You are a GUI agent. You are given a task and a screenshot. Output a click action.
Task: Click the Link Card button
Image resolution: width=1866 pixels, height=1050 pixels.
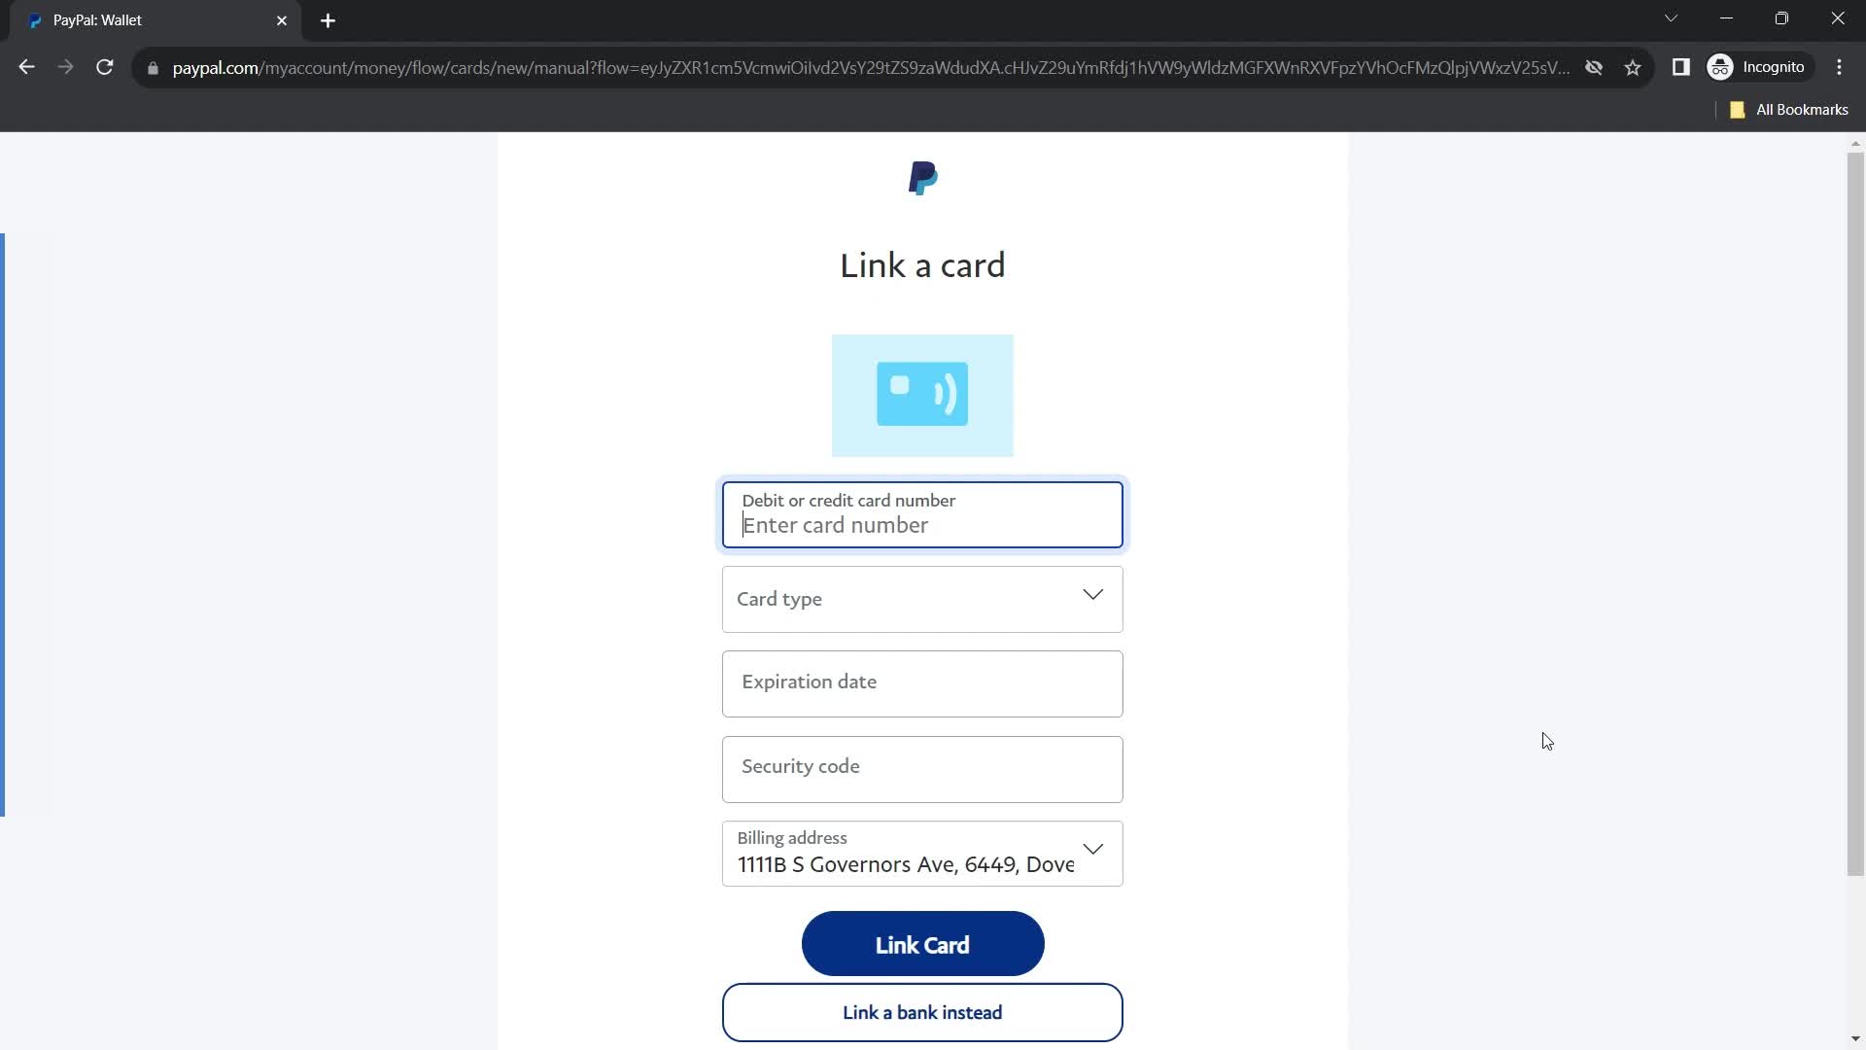pos(922,945)
